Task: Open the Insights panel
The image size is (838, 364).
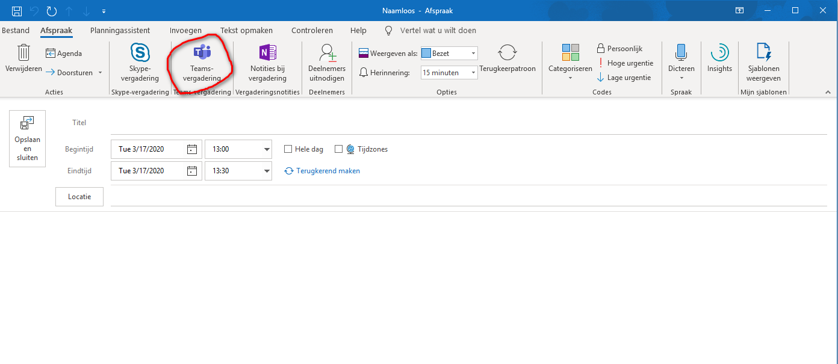Action: [719, 53]
